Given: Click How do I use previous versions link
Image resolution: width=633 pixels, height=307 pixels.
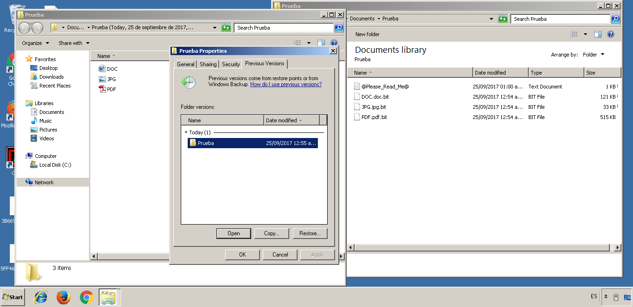Looking at the screenshot, I should (285, 85).
